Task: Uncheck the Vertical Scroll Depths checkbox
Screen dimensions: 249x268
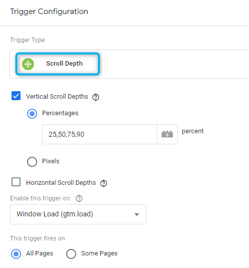Action: coord(16,96)
